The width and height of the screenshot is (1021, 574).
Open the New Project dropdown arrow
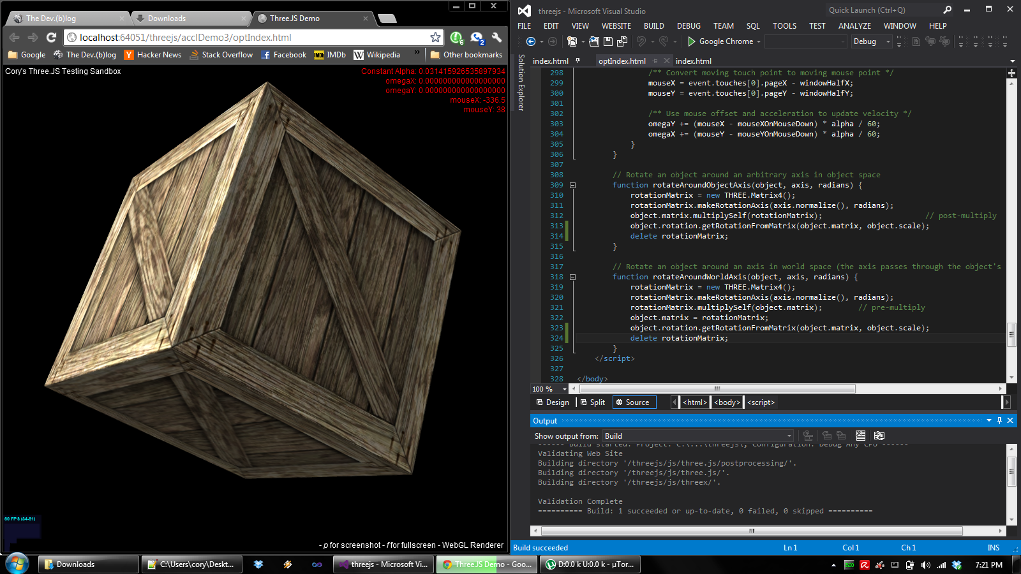point(583,41)
